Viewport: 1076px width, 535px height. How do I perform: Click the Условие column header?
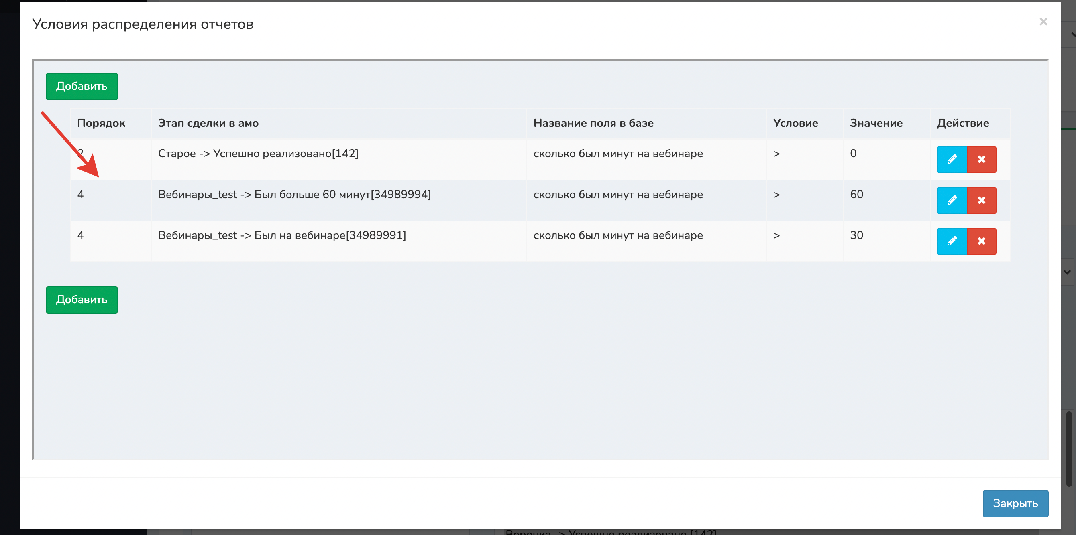pyautogui.click(x=795, y=123)
